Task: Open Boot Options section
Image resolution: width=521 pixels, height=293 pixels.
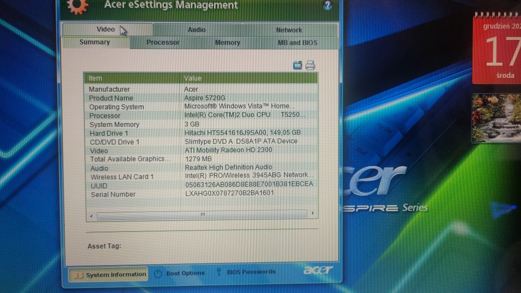Action: (x=180, y=273)
